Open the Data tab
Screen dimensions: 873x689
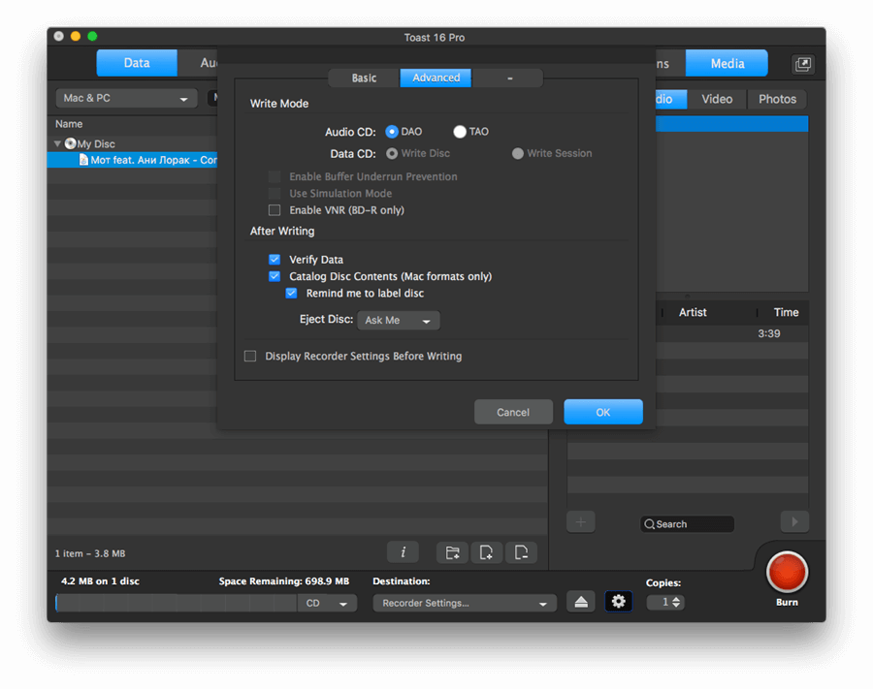(x=137, y=63)
